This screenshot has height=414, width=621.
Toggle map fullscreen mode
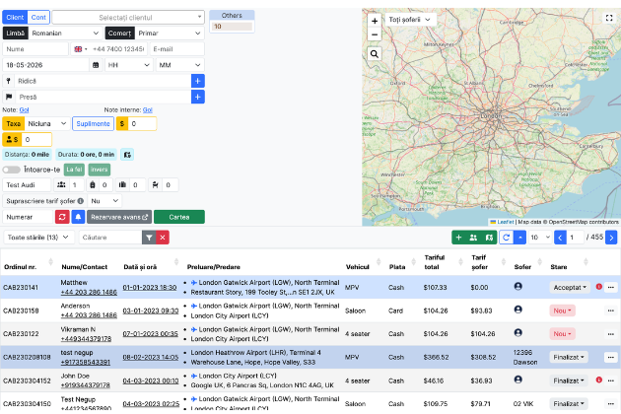609,18
